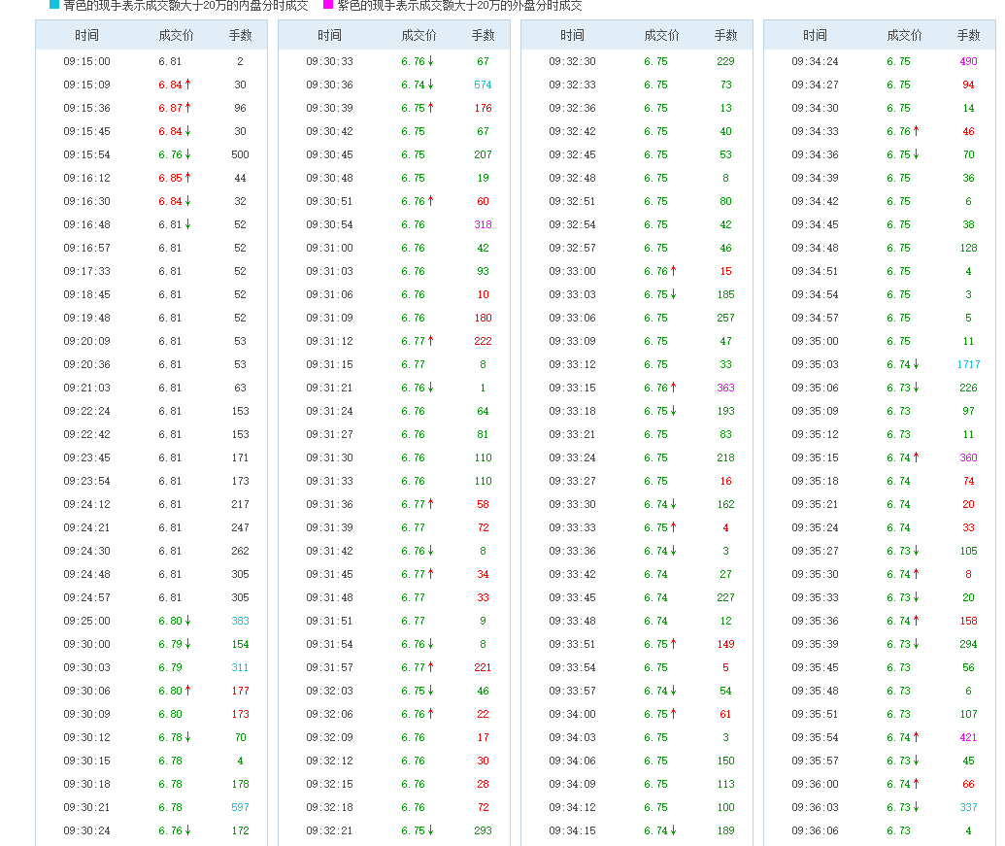Click cyan volume 574 at 09:30:36
The width and height of the screenshot is (1005, 846).
click(483, 85)
